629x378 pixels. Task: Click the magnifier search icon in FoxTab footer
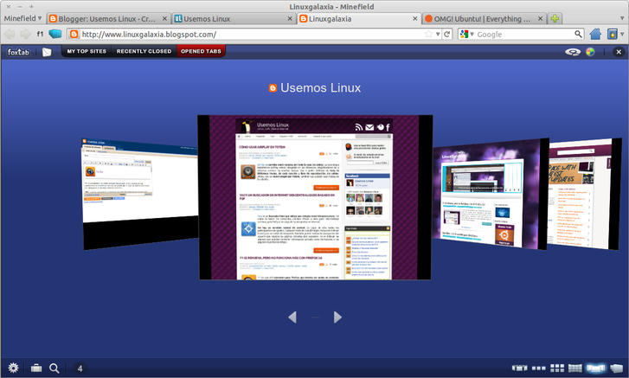click(55, 368)
